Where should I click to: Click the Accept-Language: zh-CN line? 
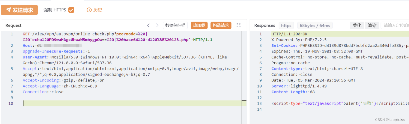[60, 86]
